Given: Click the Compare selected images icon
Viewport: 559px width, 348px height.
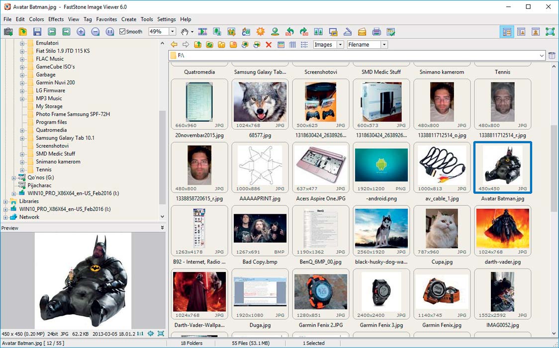Looking at the screenshot, I should pyautogui.click(x=318, y=32).
